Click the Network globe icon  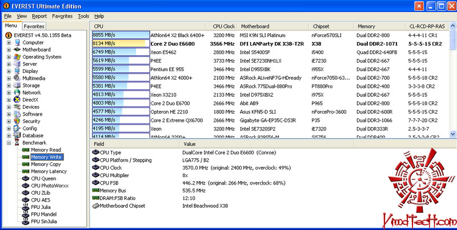click(x=17, y=93)
